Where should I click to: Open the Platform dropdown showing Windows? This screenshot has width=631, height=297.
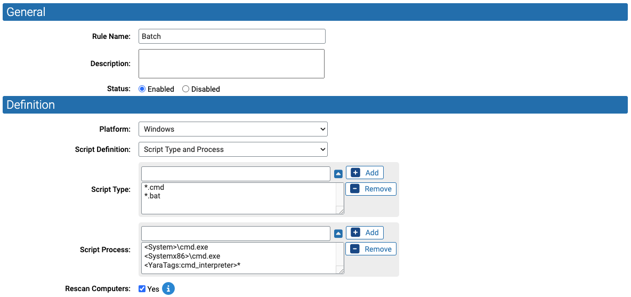[x=233, y=129]
